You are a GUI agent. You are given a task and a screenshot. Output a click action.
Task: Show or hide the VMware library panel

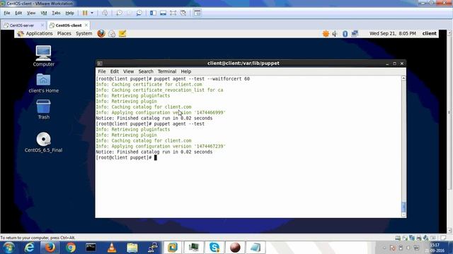pos(153,13)
